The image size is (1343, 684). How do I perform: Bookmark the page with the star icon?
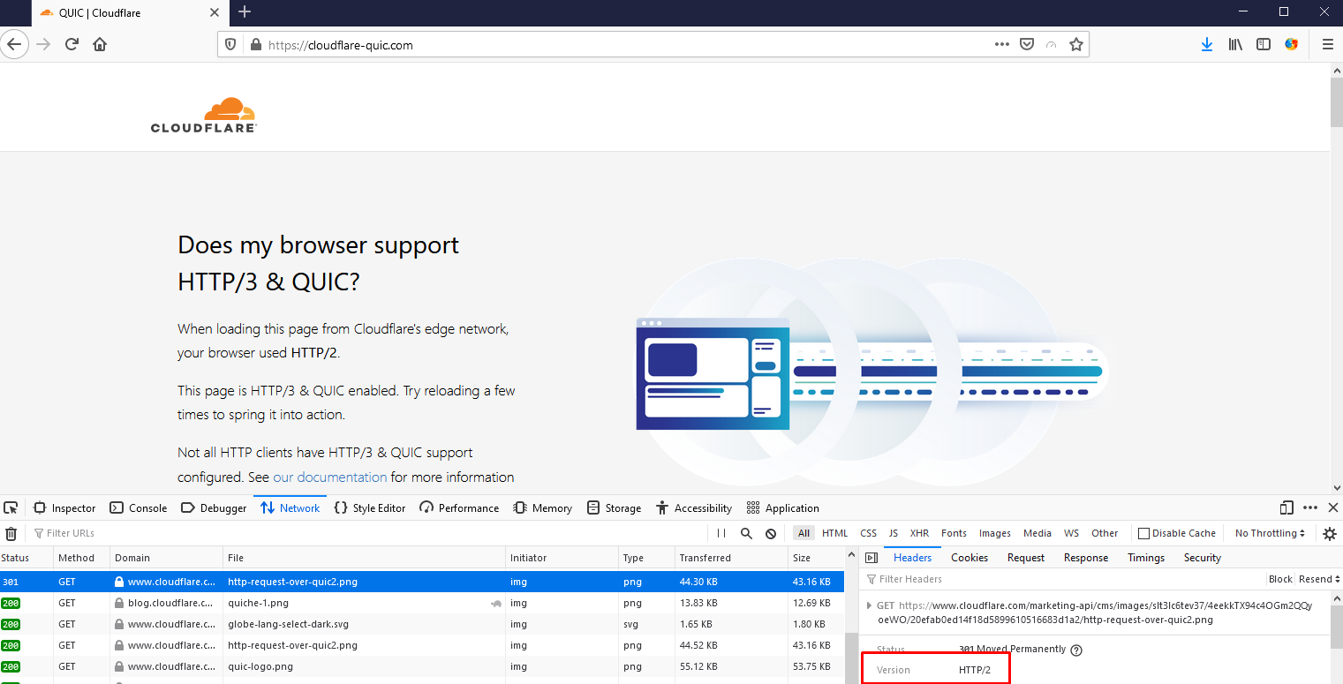coord(1076,43)
